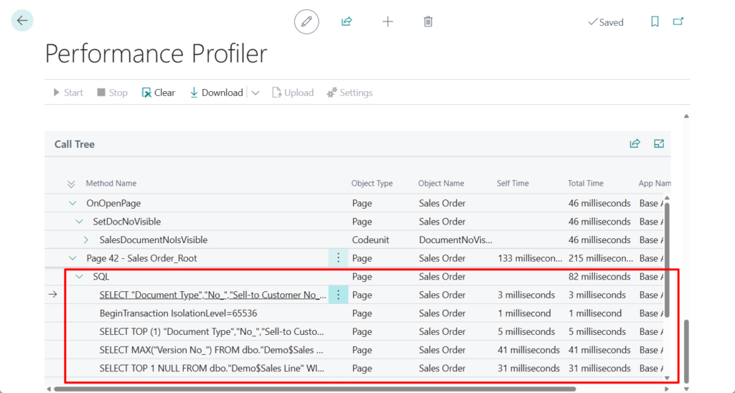Click the back arrow button
Viewport: 735px width, 393px height.
22,21
